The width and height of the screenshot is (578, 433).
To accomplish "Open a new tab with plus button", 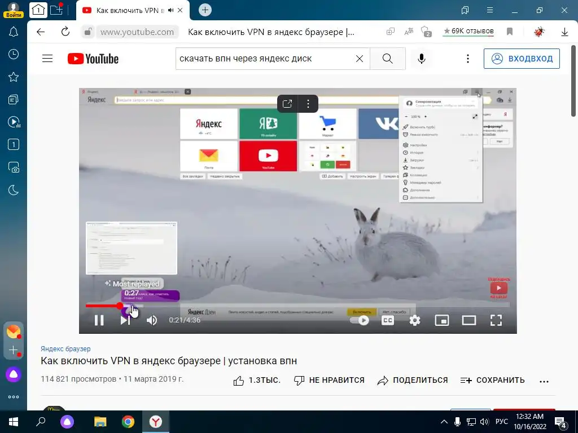I will pyautogui.click(x=205, y=10).
